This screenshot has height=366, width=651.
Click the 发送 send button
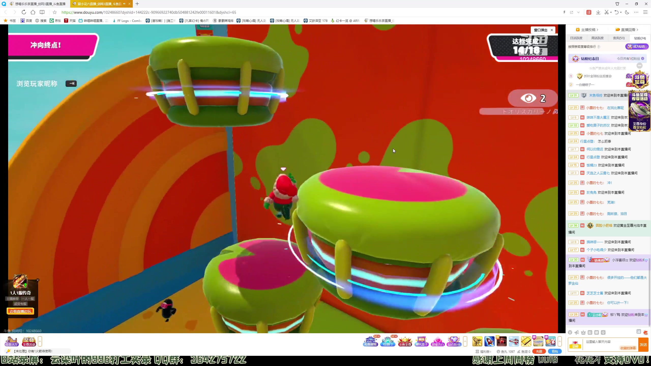pos(643,345)
